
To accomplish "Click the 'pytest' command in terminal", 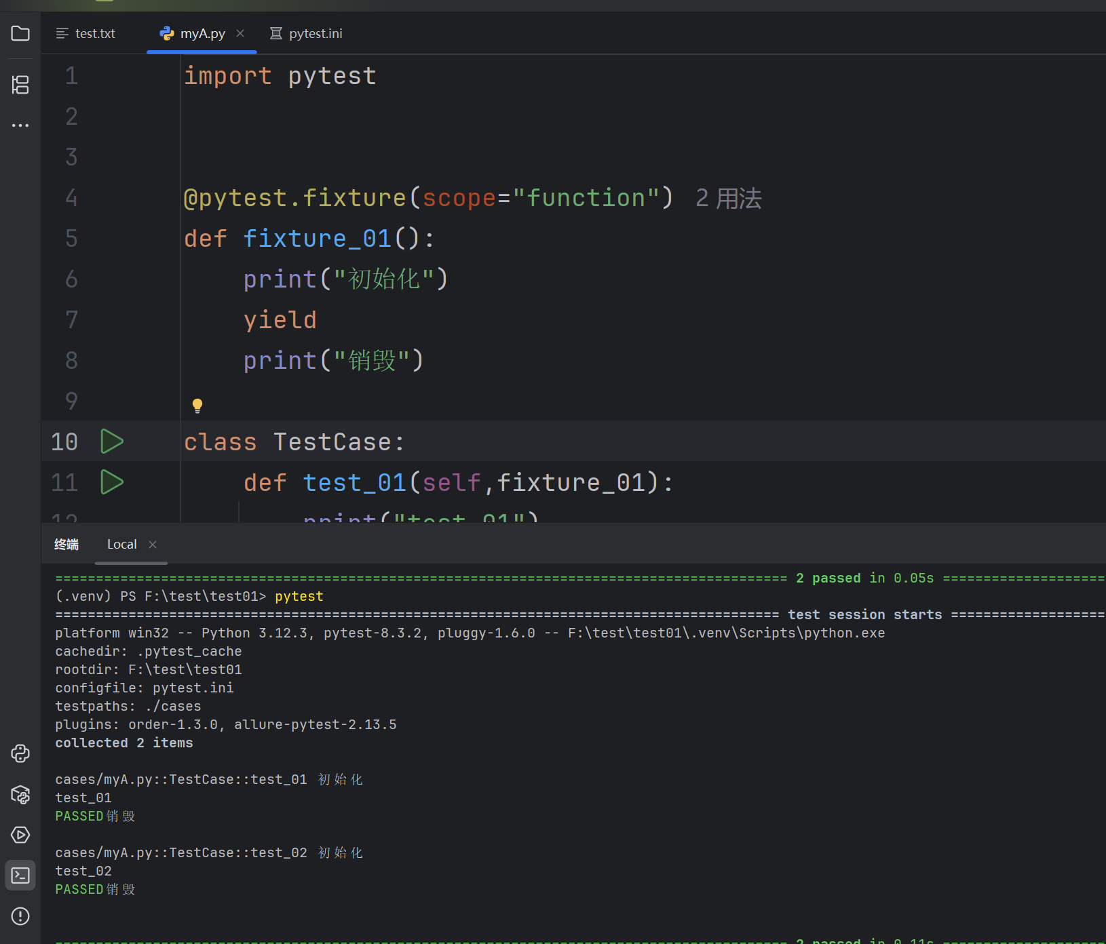I will pyautogui.click(x=299, y=596).
